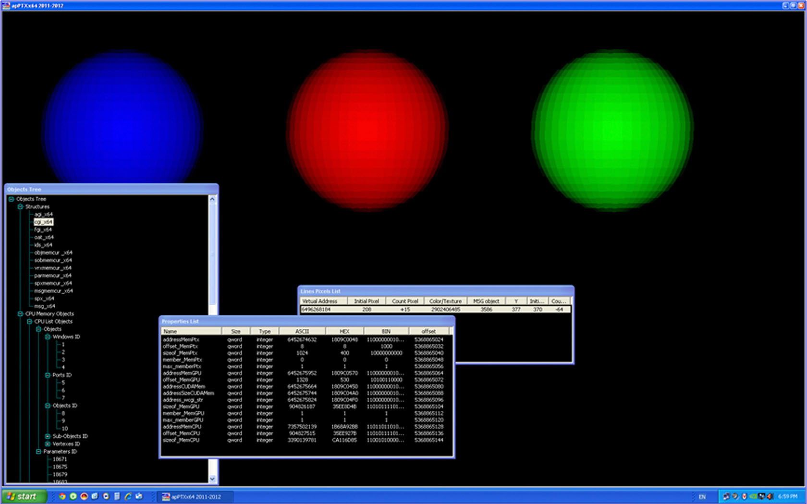
Task: Click the Start button
Action: 24,496
